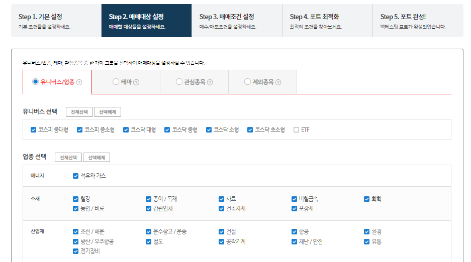Uncheck 항공 checkbox
Image resolution: width=471 pixels, height=262 pixels.
click(295, 232)
